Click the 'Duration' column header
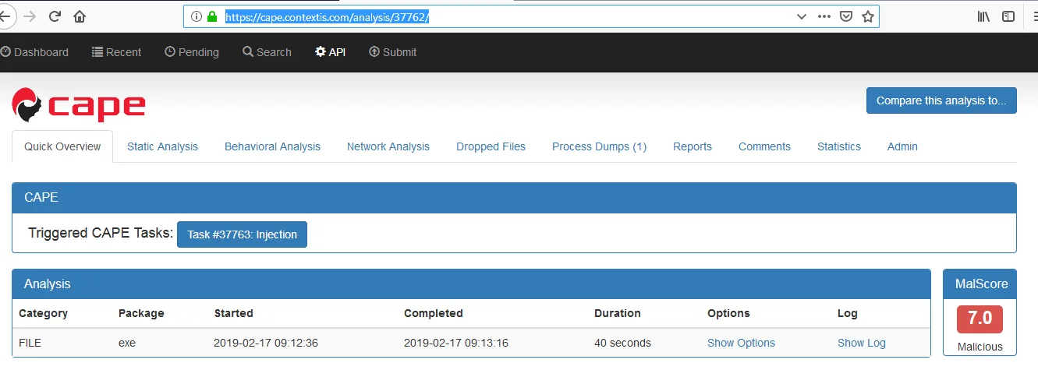Image resolution: width=1038 pixels, height=370 pixels. coord(618,313)
